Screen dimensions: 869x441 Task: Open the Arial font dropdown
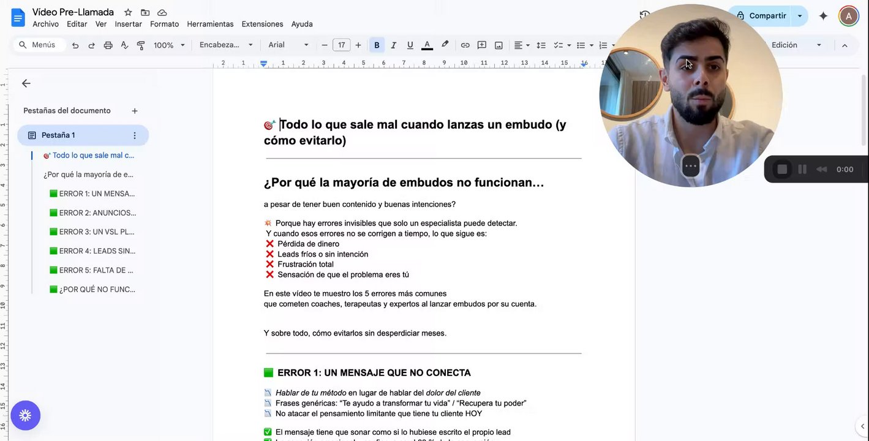click(288, 45)
